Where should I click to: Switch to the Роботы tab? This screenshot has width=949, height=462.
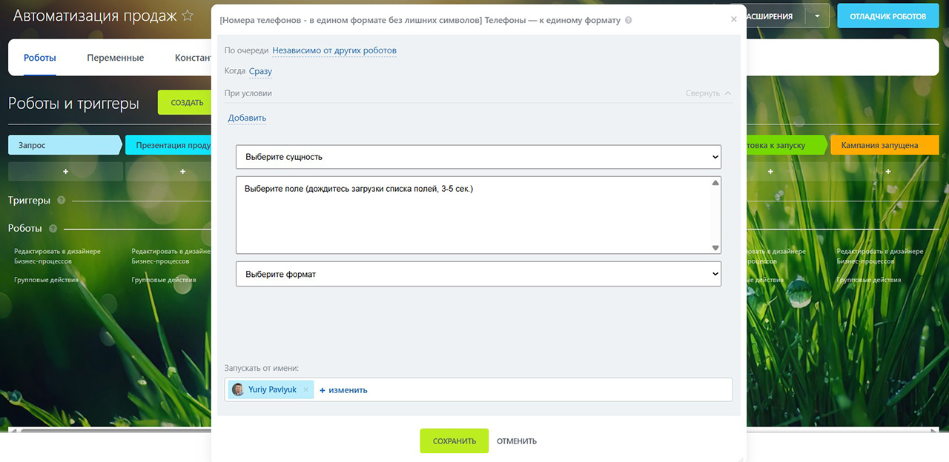point(40,58)
